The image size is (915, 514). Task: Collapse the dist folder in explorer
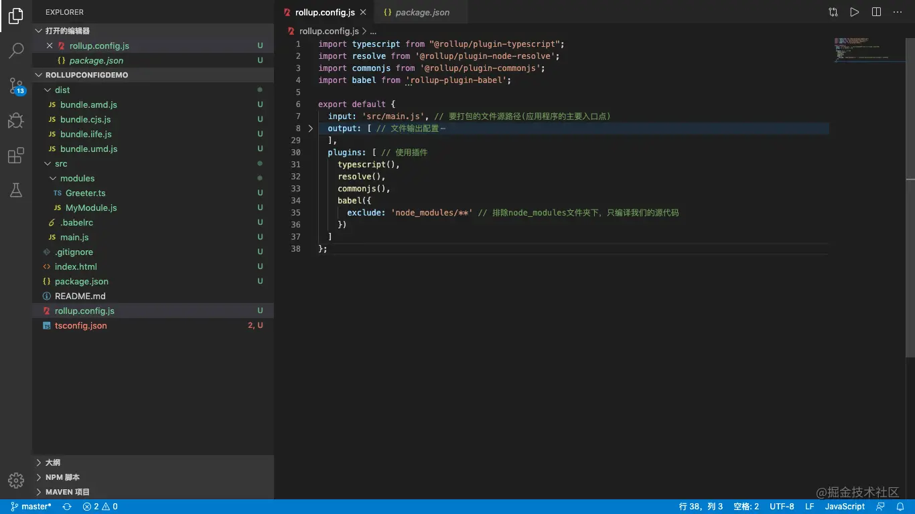coord(48,90)
